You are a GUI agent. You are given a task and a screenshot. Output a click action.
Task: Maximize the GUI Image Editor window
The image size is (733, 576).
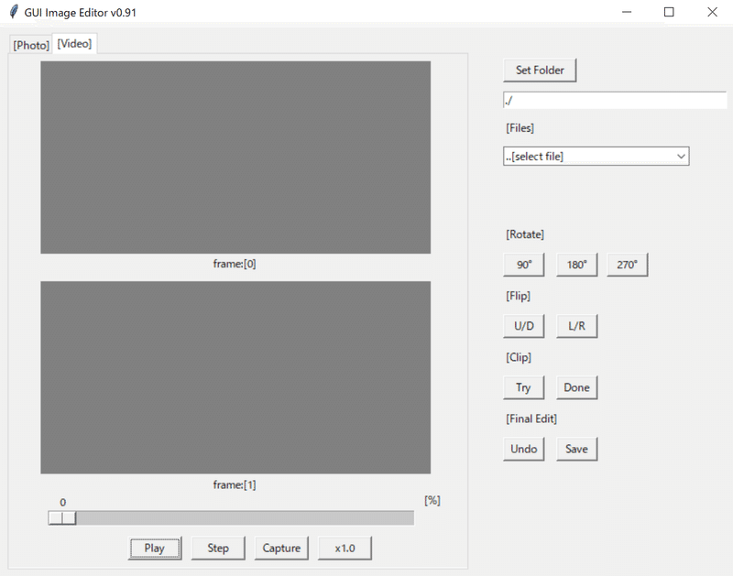(x=669, y=12)
